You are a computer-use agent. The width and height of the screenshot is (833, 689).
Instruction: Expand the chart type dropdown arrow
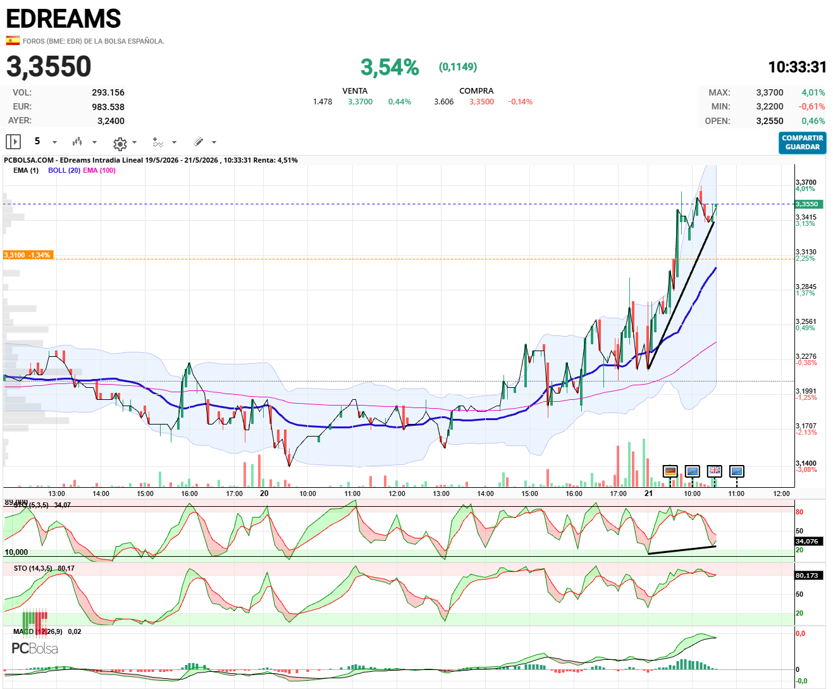click(94, 142)
